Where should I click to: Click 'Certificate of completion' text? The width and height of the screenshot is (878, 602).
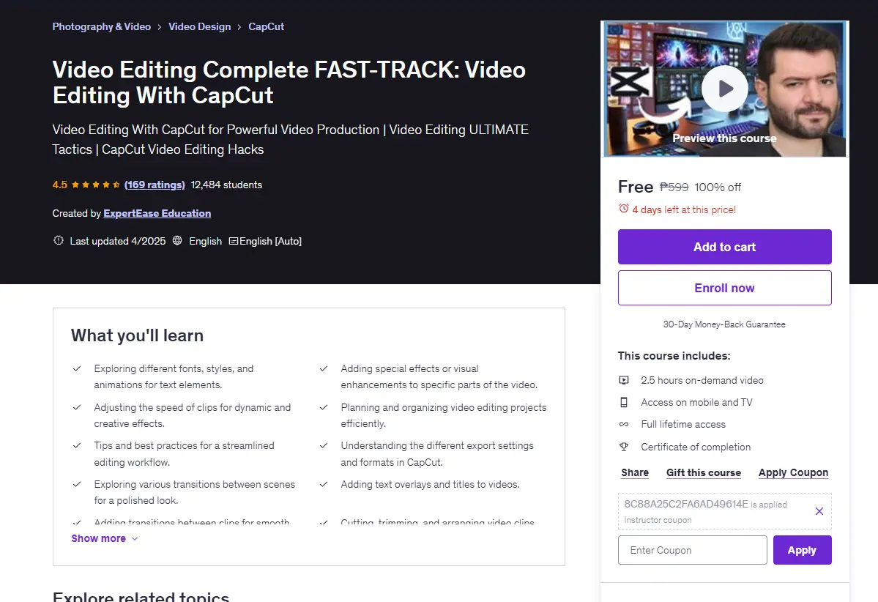coord(696,447)
